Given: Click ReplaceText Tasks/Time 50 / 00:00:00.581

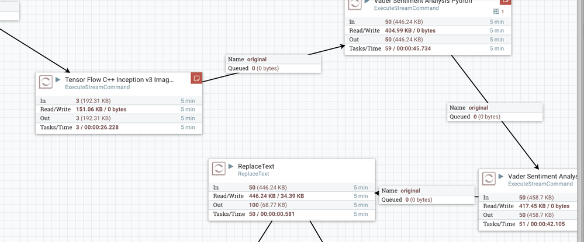Looking at the screenshot, I should 271,214.
